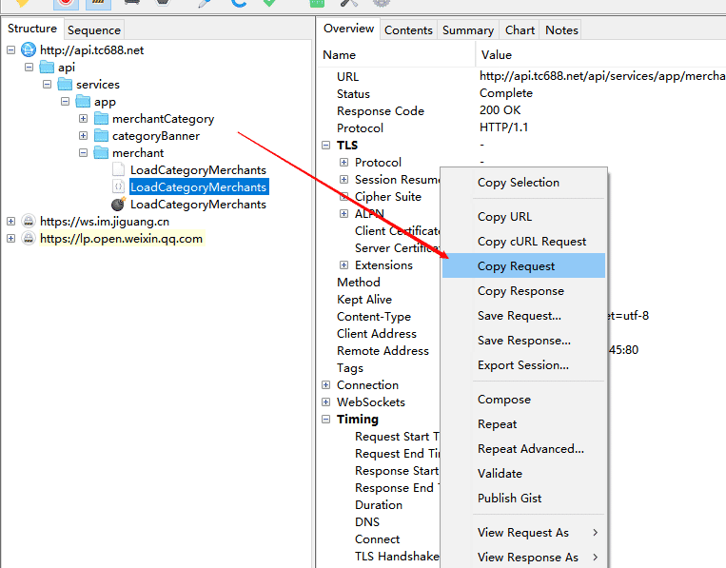This screenshot has width=726, height=568.
Task: Choose Copy Request from the context menu
Action: pos(516,266)
